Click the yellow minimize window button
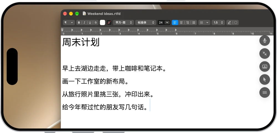This screenshot has height=133, width=277. pos(71,14)
